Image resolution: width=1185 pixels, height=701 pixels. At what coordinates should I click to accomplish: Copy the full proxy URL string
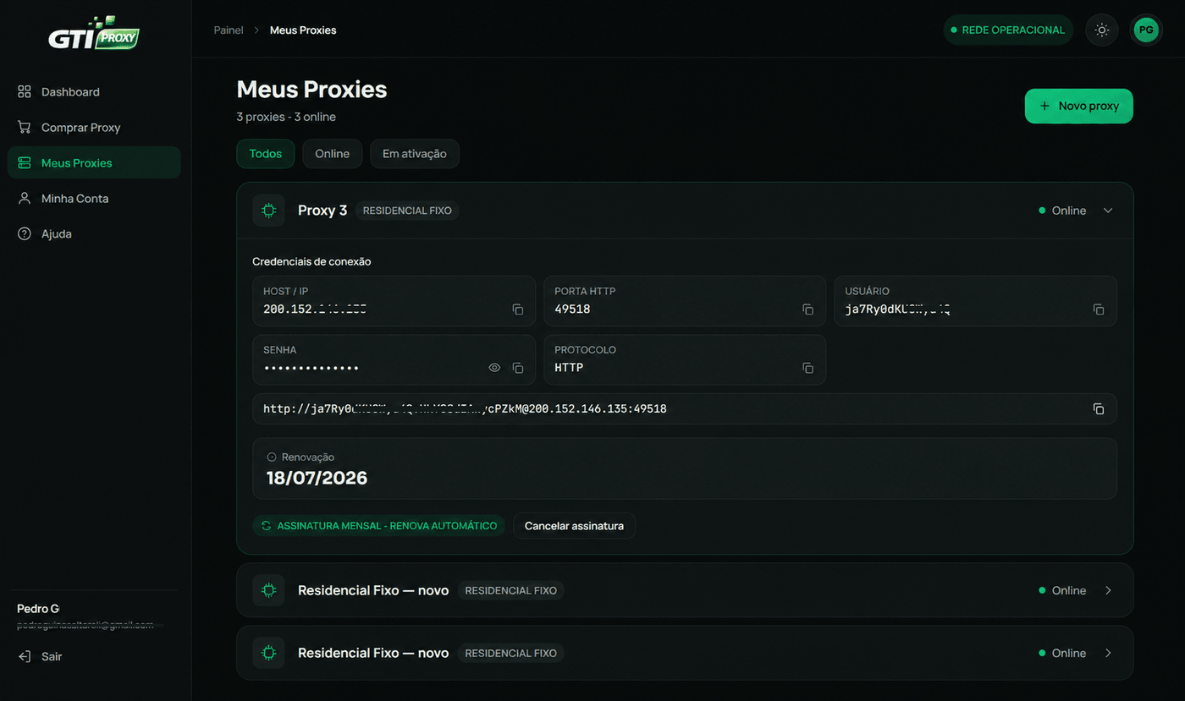coord(1099,408)
